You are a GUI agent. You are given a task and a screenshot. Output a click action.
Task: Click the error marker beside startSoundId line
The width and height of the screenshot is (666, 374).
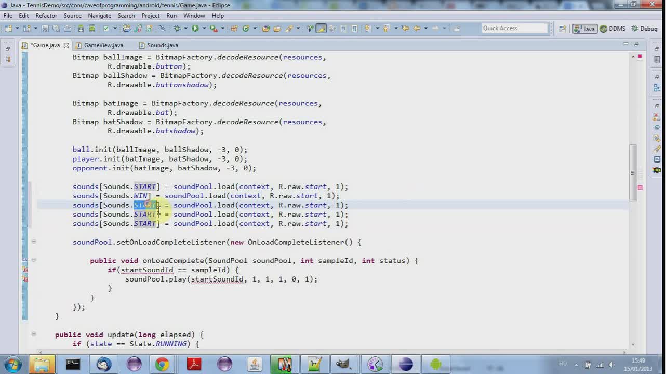(25, 270)
